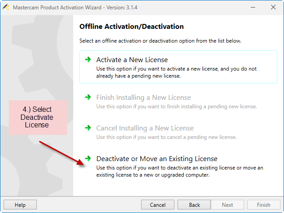Click the description text under Activate a New License
This screenshot has height=213, width=284.
[177, 72]
